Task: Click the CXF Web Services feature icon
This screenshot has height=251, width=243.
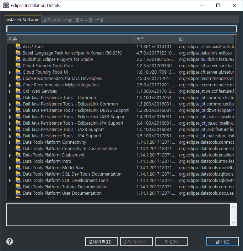Action: click(x=18, y=91)
